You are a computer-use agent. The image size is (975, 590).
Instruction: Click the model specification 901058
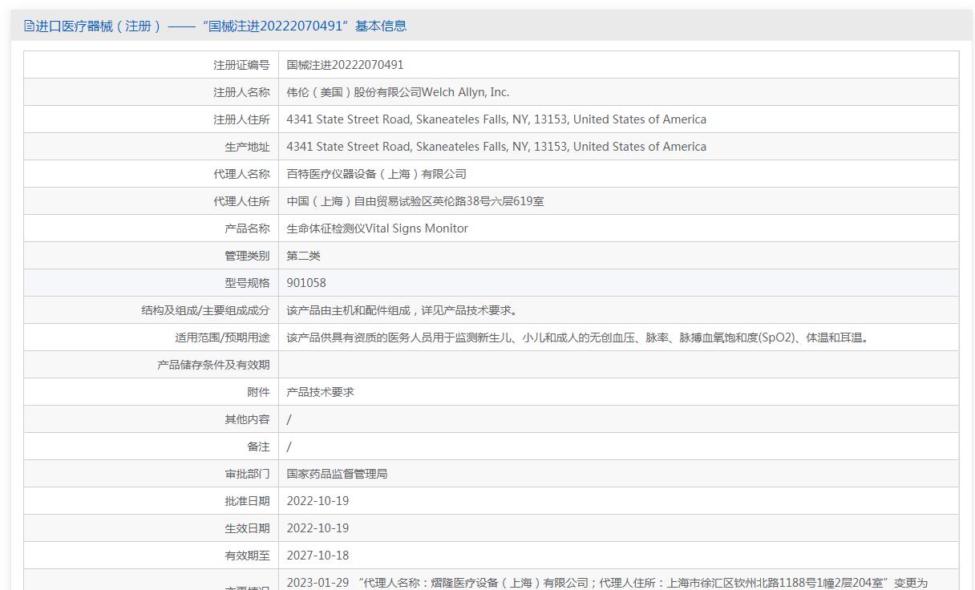[x=306, y=283]
